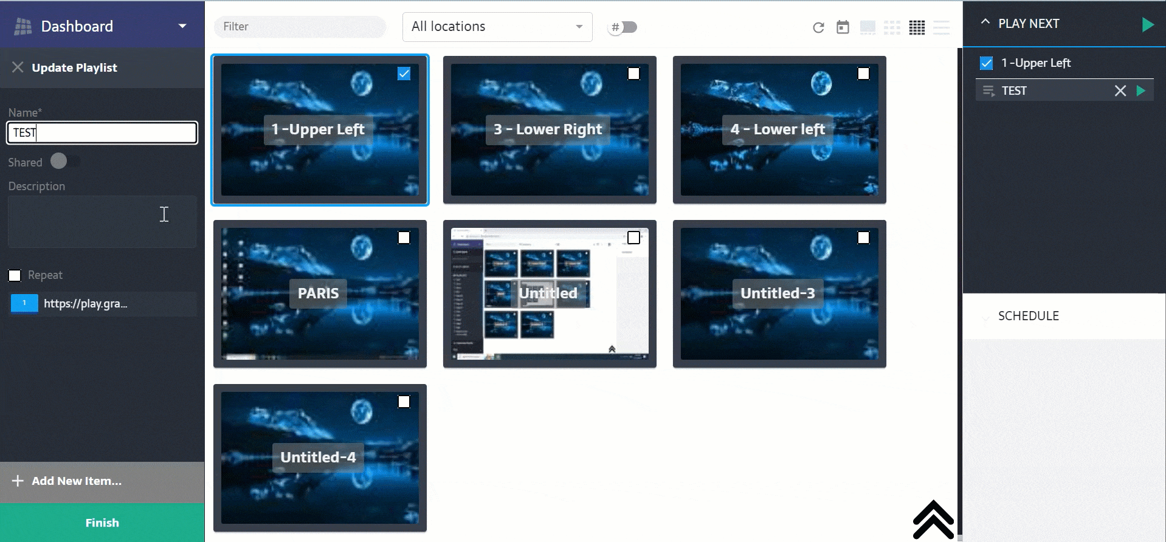Toggle the Shared switch
The width and height of the screenshot is (1166, 542).
[x=64, y=162]
